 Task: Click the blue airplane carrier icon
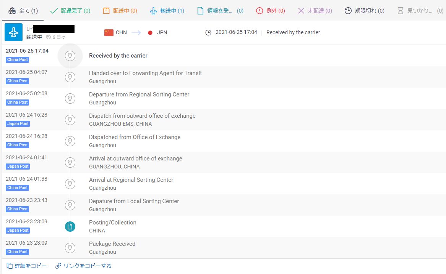point(13,32)
